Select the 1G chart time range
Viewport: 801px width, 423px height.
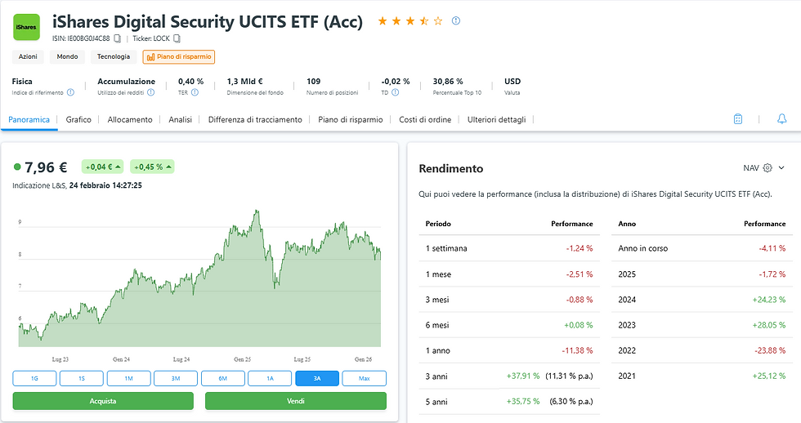[34, 378]
